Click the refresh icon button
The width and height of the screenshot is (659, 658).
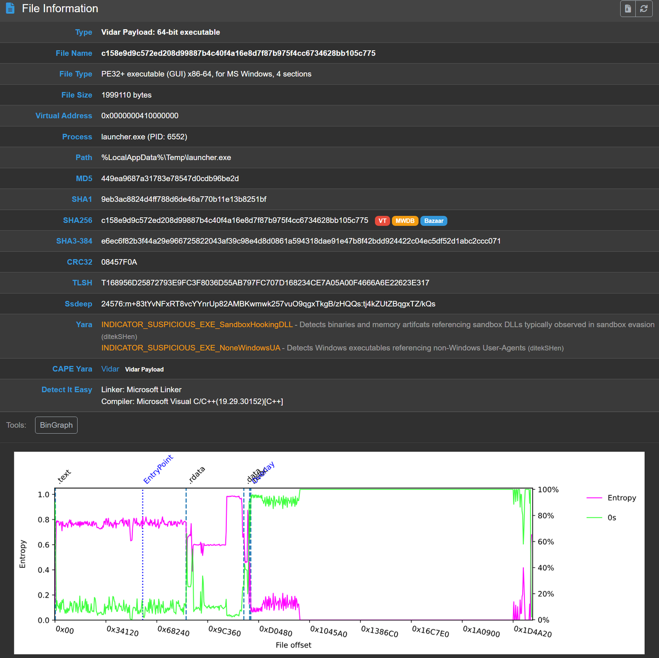point(644,9)
